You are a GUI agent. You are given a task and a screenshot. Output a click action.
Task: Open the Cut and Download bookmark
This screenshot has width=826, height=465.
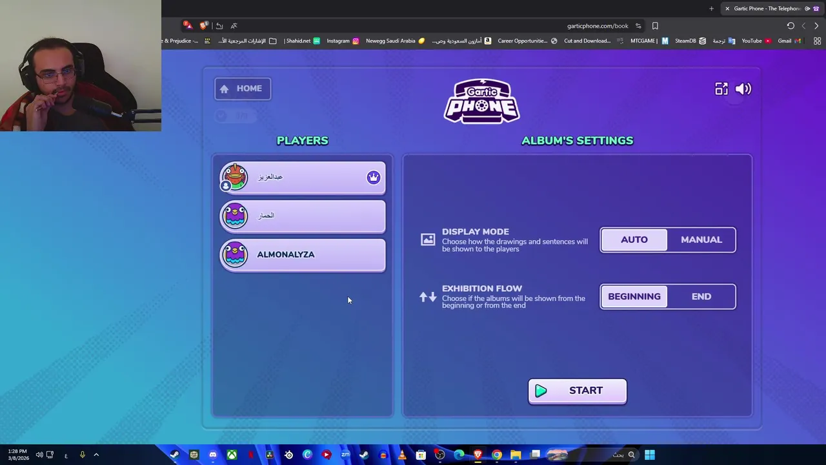[x=594, y=41]
